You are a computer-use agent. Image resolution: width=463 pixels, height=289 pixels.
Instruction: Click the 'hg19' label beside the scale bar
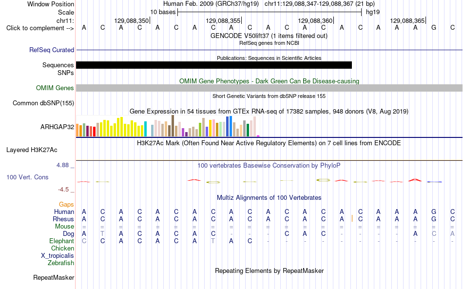pyautogui.click(x=373, y=12)
